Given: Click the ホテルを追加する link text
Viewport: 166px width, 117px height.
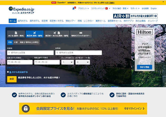Looking at the screenshot, I should point(20,72).
